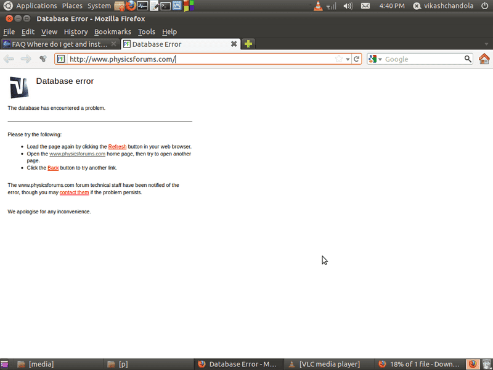Click the 4:40 PM clock

[x=392, y=6]
